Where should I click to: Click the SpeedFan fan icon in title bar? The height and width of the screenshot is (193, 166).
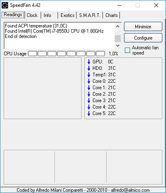(x=5, y=5)
